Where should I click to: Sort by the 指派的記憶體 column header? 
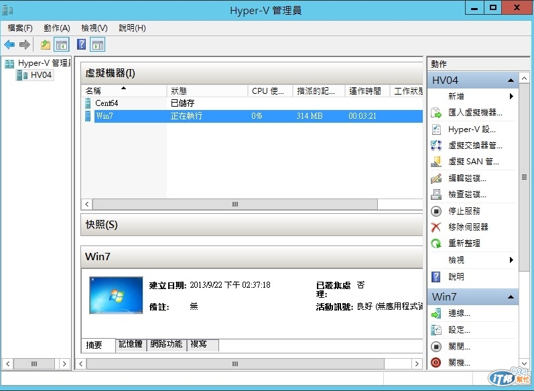[319, 91]
